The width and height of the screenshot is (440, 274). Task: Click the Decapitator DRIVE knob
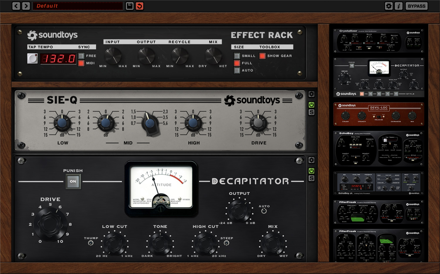50,224
